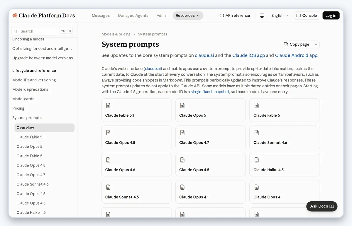Open Model cards sidebar item
The width and height of the screenshot is (352, 226).
(x=23, y=99)
